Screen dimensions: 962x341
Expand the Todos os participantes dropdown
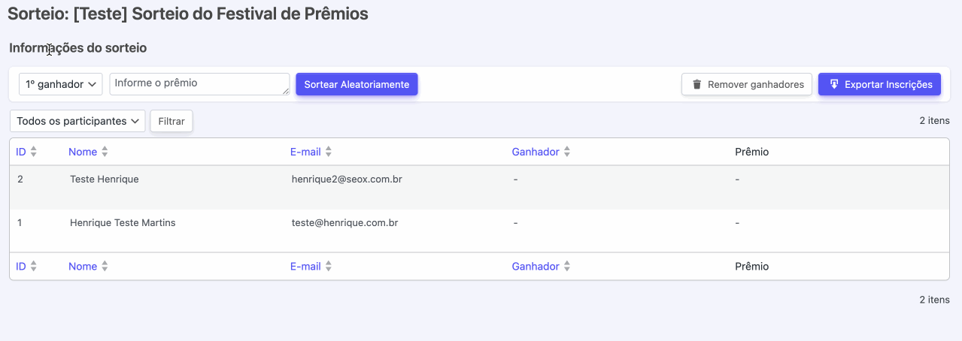pyautogui.click(x=77, y=121)
